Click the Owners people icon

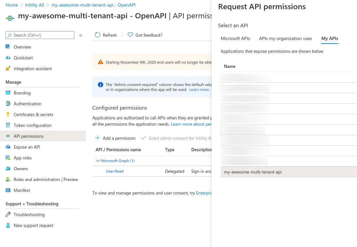[x=8, y=169]
